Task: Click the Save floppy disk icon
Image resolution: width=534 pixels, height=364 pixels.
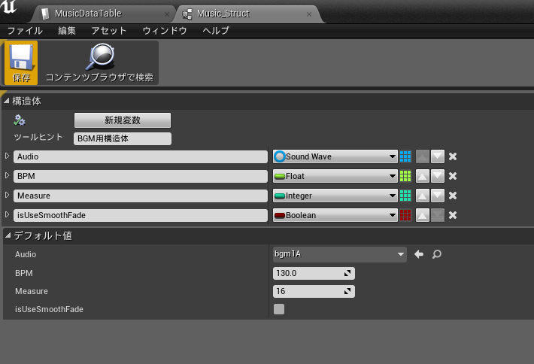Action: (21, 58)
